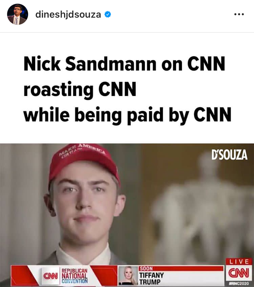Viewport: 254px width, 287px height.
Task: Click the red LIVE badge
Action: pyautogui.click(x=239, y=262)
